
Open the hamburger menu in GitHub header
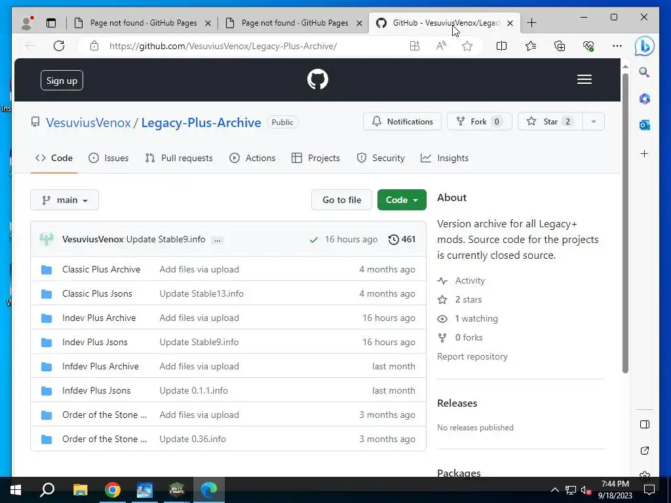pyautogui.click(x=584, y=79)
